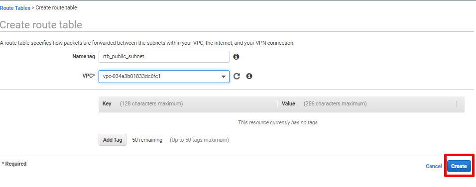Open the Route Tables breadcrumb link
Image resolution: width=476 pixels, height=187 pixels.
pos(15,8)
